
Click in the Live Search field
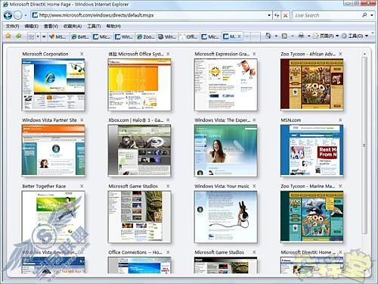[327, 15]
